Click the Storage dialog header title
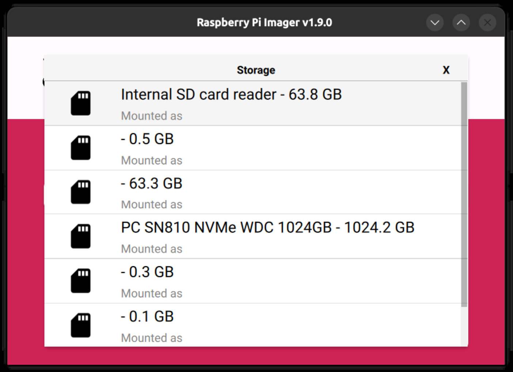 click(256, 70)
